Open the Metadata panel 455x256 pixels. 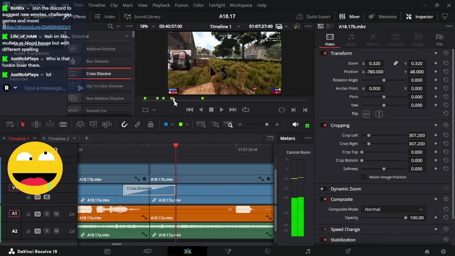(x=382, y=17)
